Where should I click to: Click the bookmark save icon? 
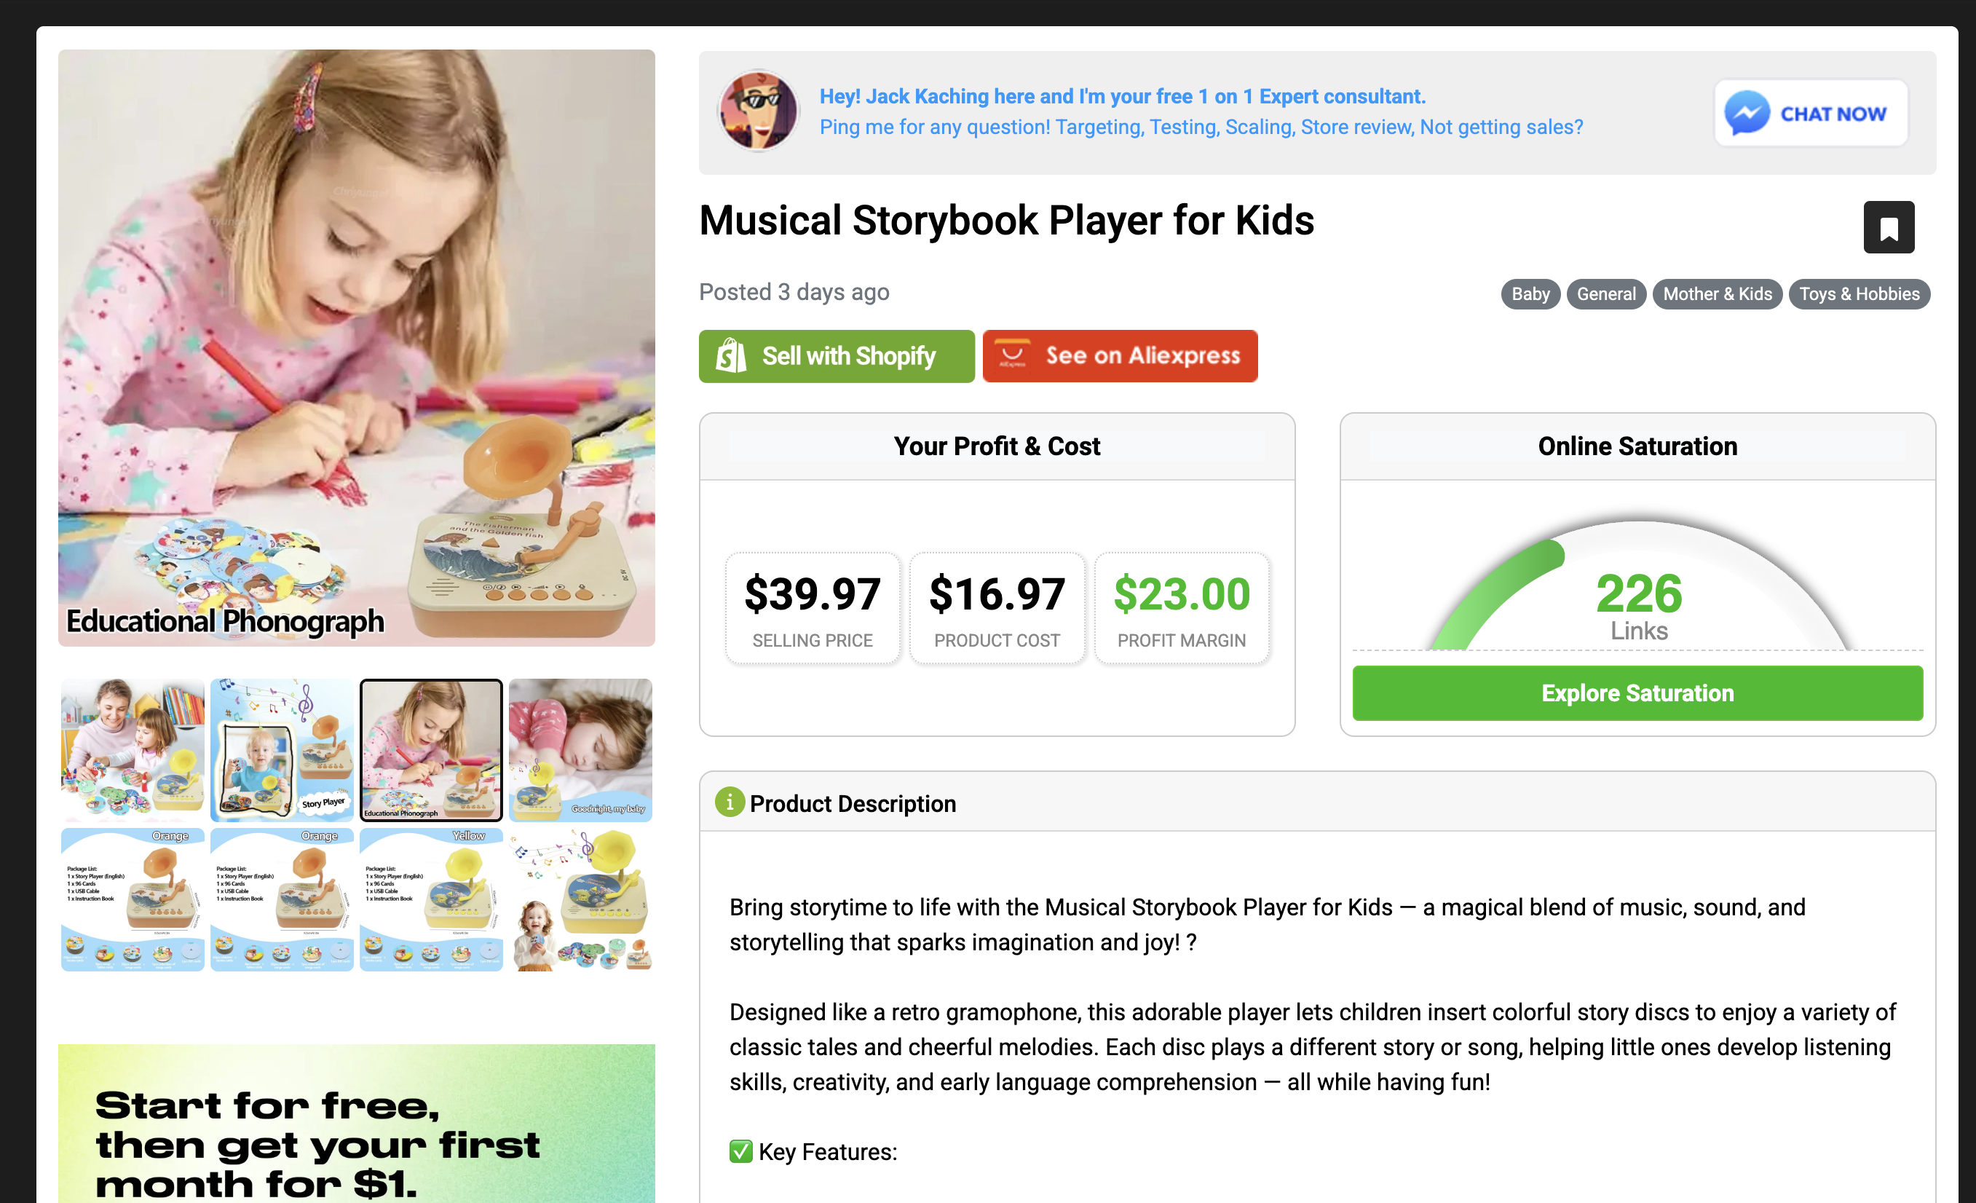tap(1888, 228)
